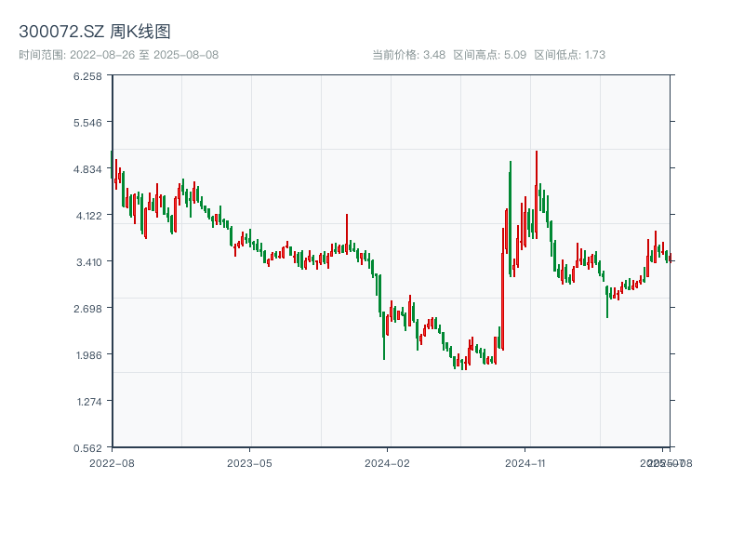Click the tall green candle left of the 5.09 peak

click(510, 214)
